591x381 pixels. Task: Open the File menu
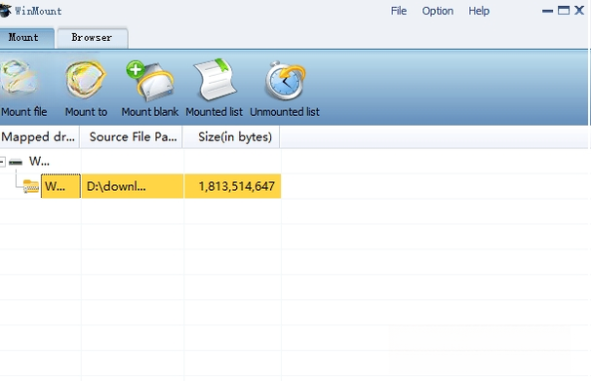(399, 11)
